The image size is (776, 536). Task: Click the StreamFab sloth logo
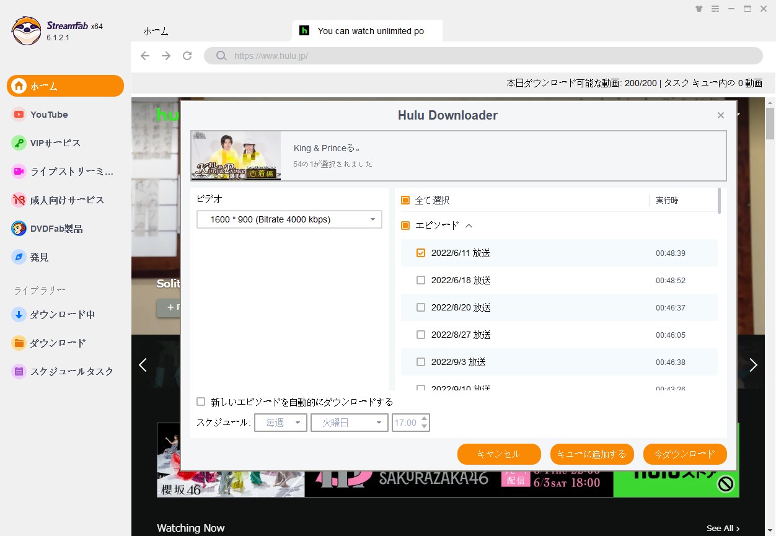click(x=26, y=31)
